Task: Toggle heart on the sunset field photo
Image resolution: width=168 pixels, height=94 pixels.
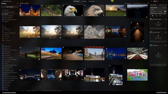Action: [125, 15]
